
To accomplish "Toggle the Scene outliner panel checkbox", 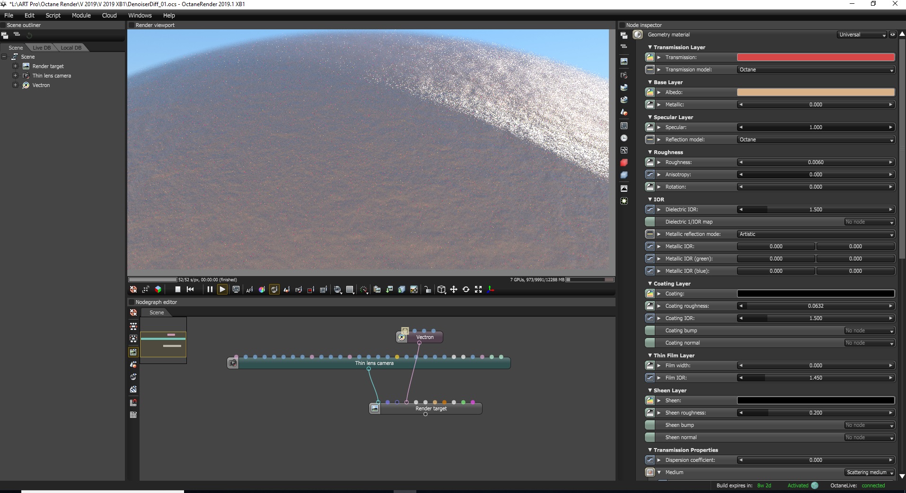I will coord(3,25).
